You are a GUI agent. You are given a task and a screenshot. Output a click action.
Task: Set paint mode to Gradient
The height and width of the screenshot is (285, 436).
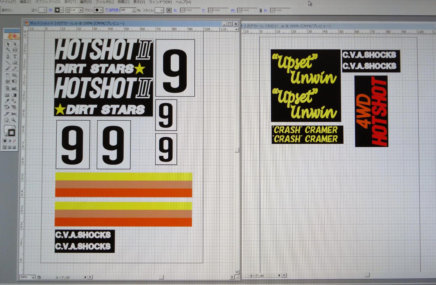click(10, 141)
